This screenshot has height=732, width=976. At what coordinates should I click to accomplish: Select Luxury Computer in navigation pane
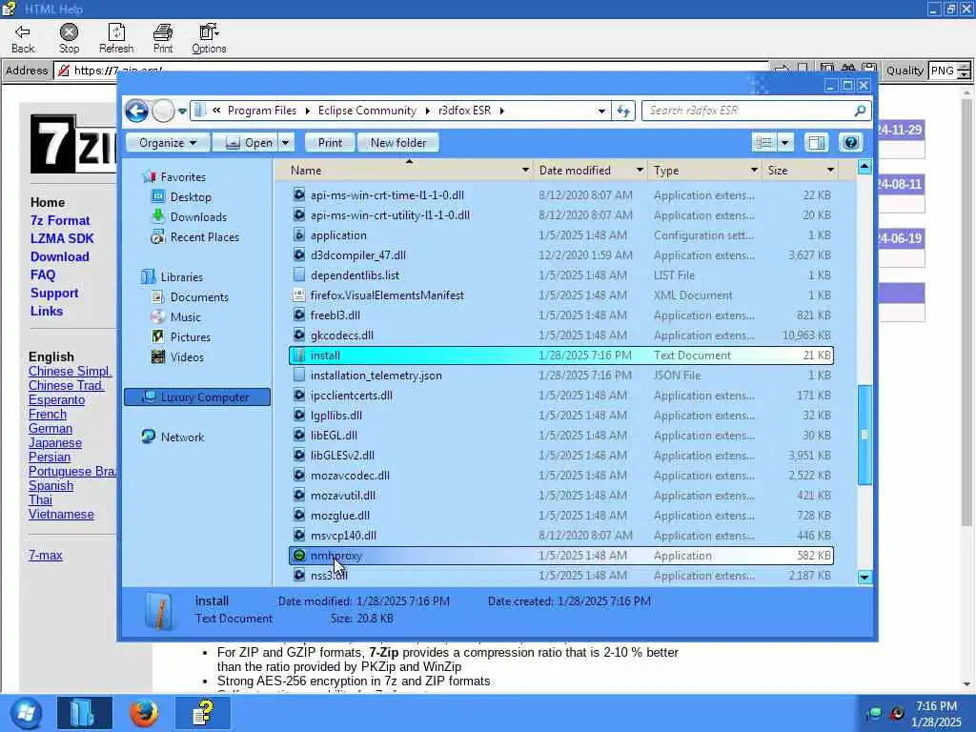pos(196,397)
